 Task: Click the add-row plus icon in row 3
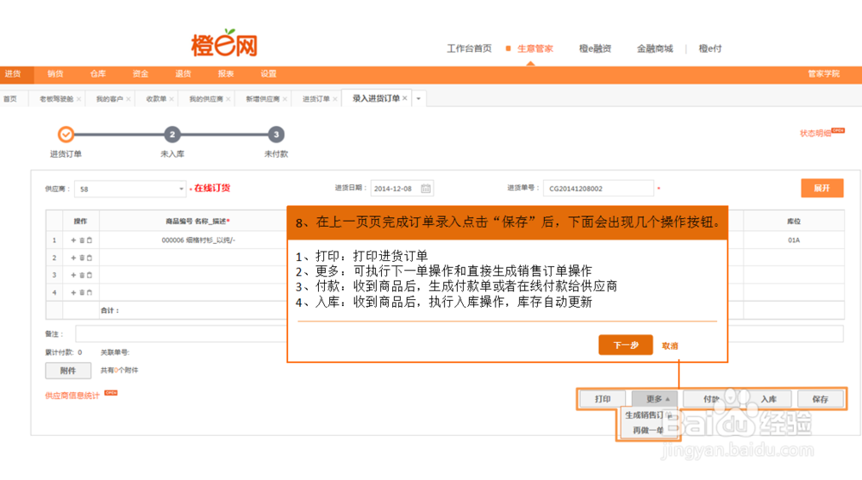click(73, 275)
